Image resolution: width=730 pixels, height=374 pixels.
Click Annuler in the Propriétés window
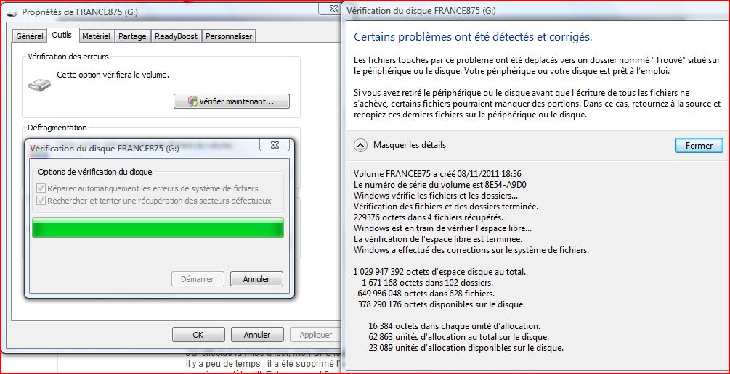(x=257, y=335)
